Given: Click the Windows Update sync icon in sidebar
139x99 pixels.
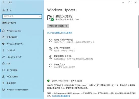Looking at the screenshot, I should (x=4, y=31).
